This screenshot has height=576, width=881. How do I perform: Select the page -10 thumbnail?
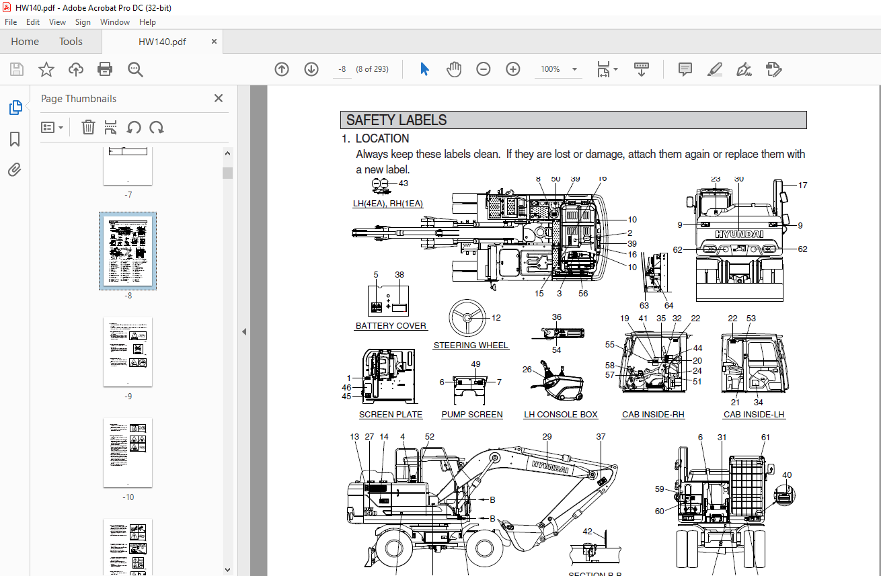click(x=128, y=453)
